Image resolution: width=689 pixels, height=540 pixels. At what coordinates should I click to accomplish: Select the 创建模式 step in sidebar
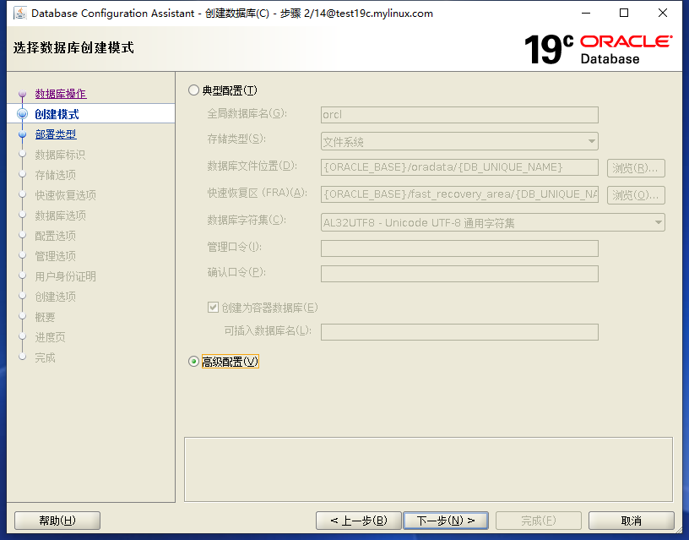point(57,114)
